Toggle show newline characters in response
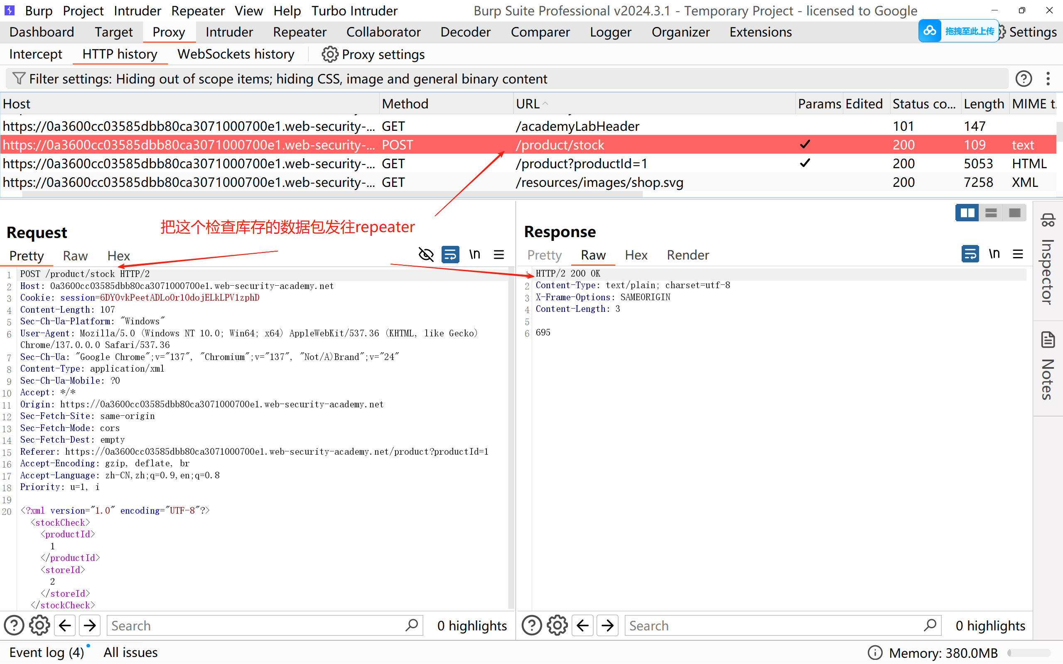 click(994, 254)
